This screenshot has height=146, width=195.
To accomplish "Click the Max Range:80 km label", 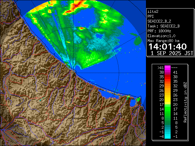I will tap(163, 40).
